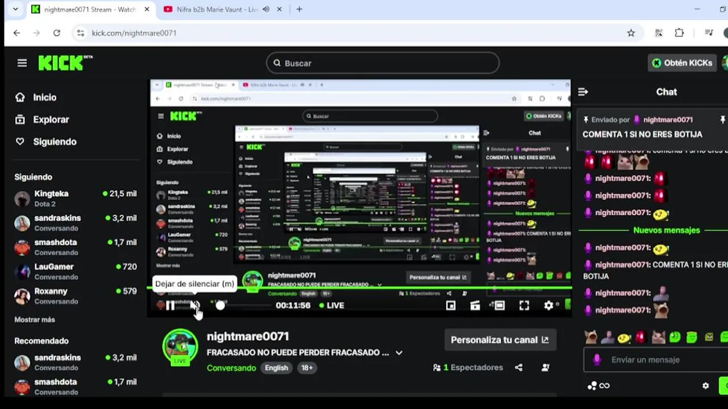Open mini-player from the main player controls
Viewport: 728px width, 409px height.
click(450, 306)
